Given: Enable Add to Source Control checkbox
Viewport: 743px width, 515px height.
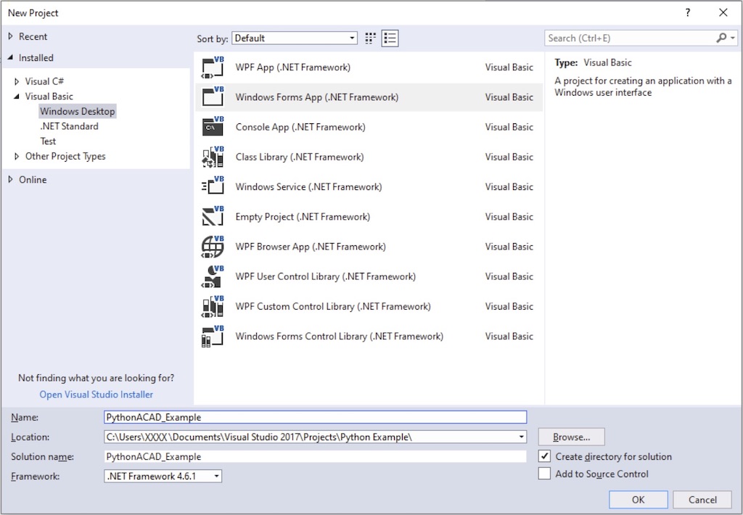Looking at the screenshot, I should [x=544, y=474].
